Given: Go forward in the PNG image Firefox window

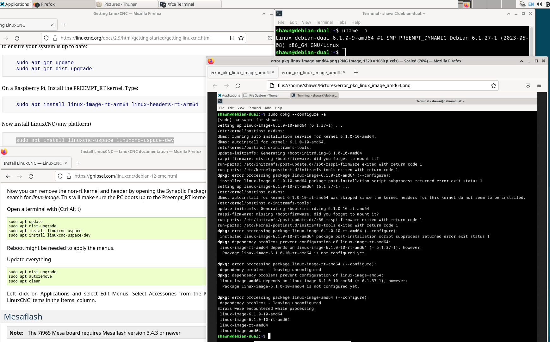Looking at the screenshot, I should 226,85.
